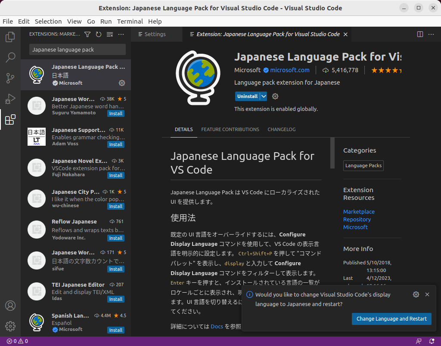Refresh the extensions list
Screen dimensions: 441x346
click(99, 34)
